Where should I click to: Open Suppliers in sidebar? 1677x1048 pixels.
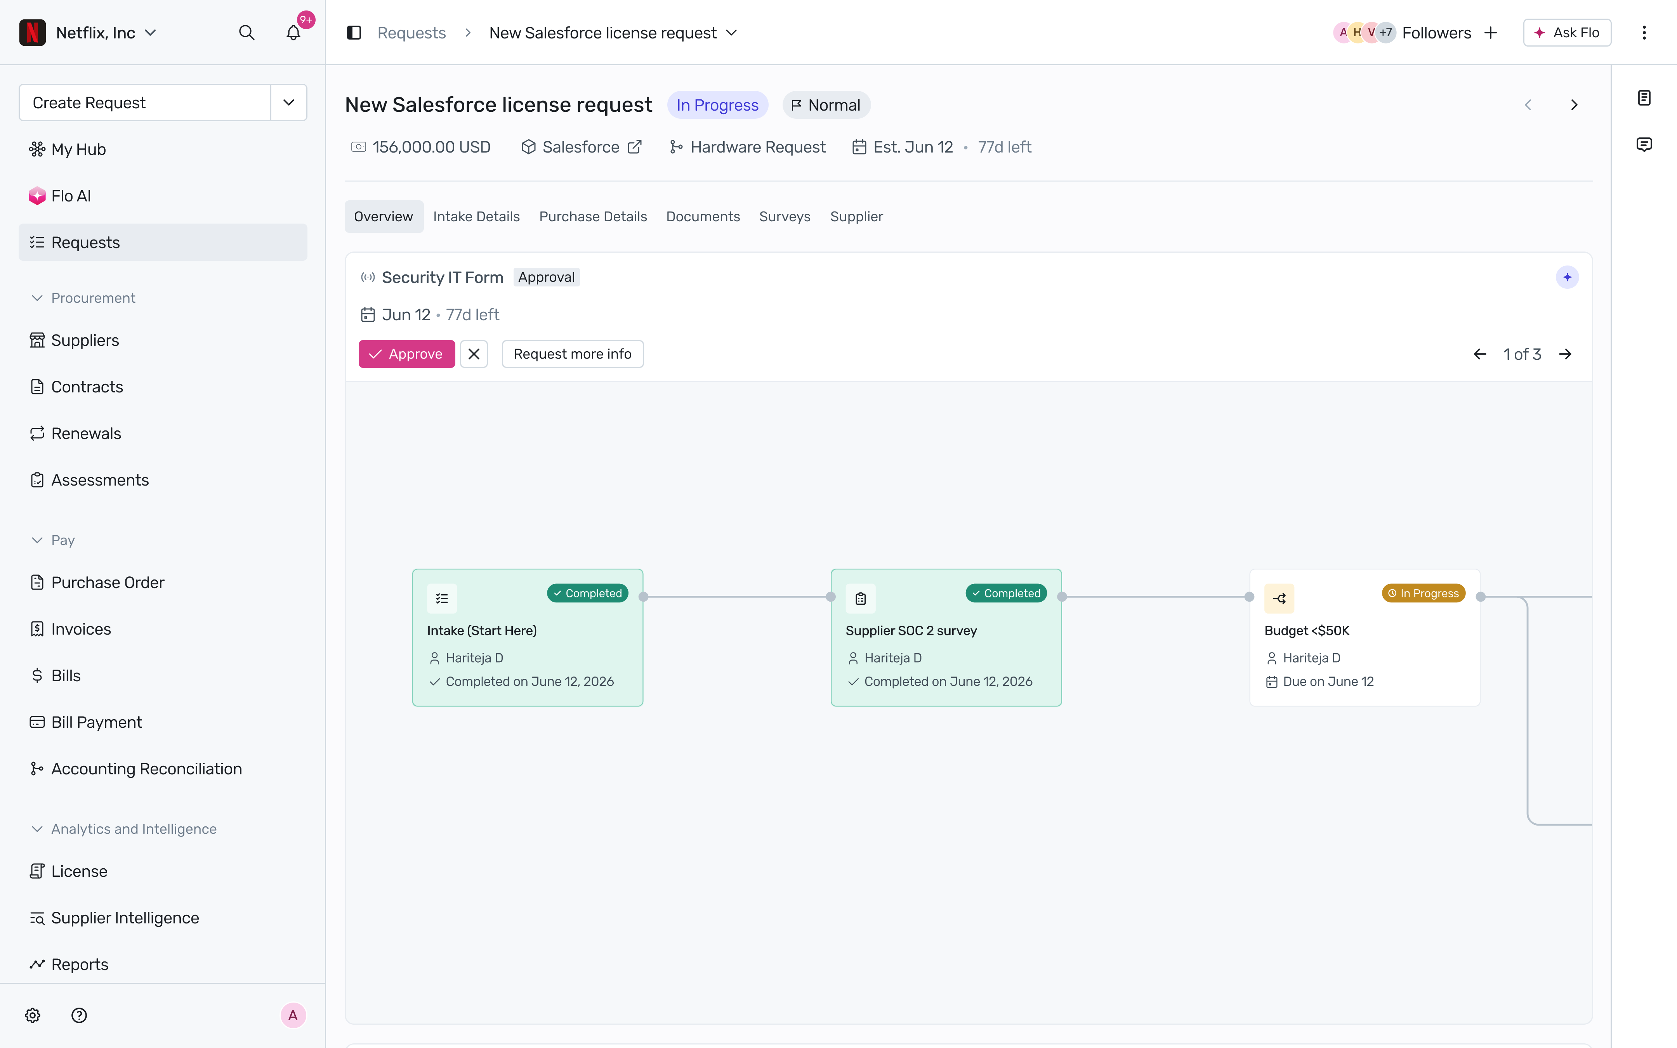coord(163,340)
